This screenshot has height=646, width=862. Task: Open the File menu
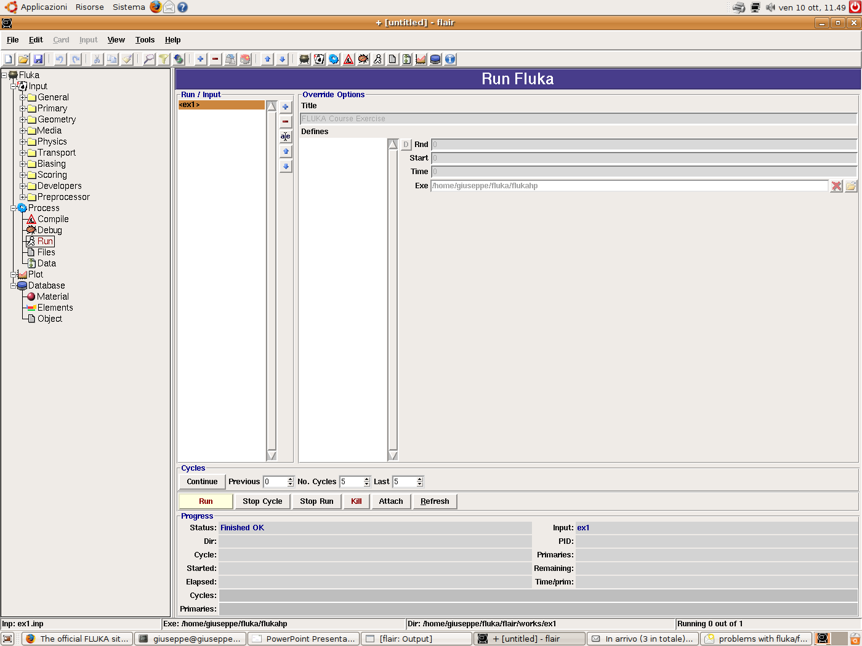13,40
